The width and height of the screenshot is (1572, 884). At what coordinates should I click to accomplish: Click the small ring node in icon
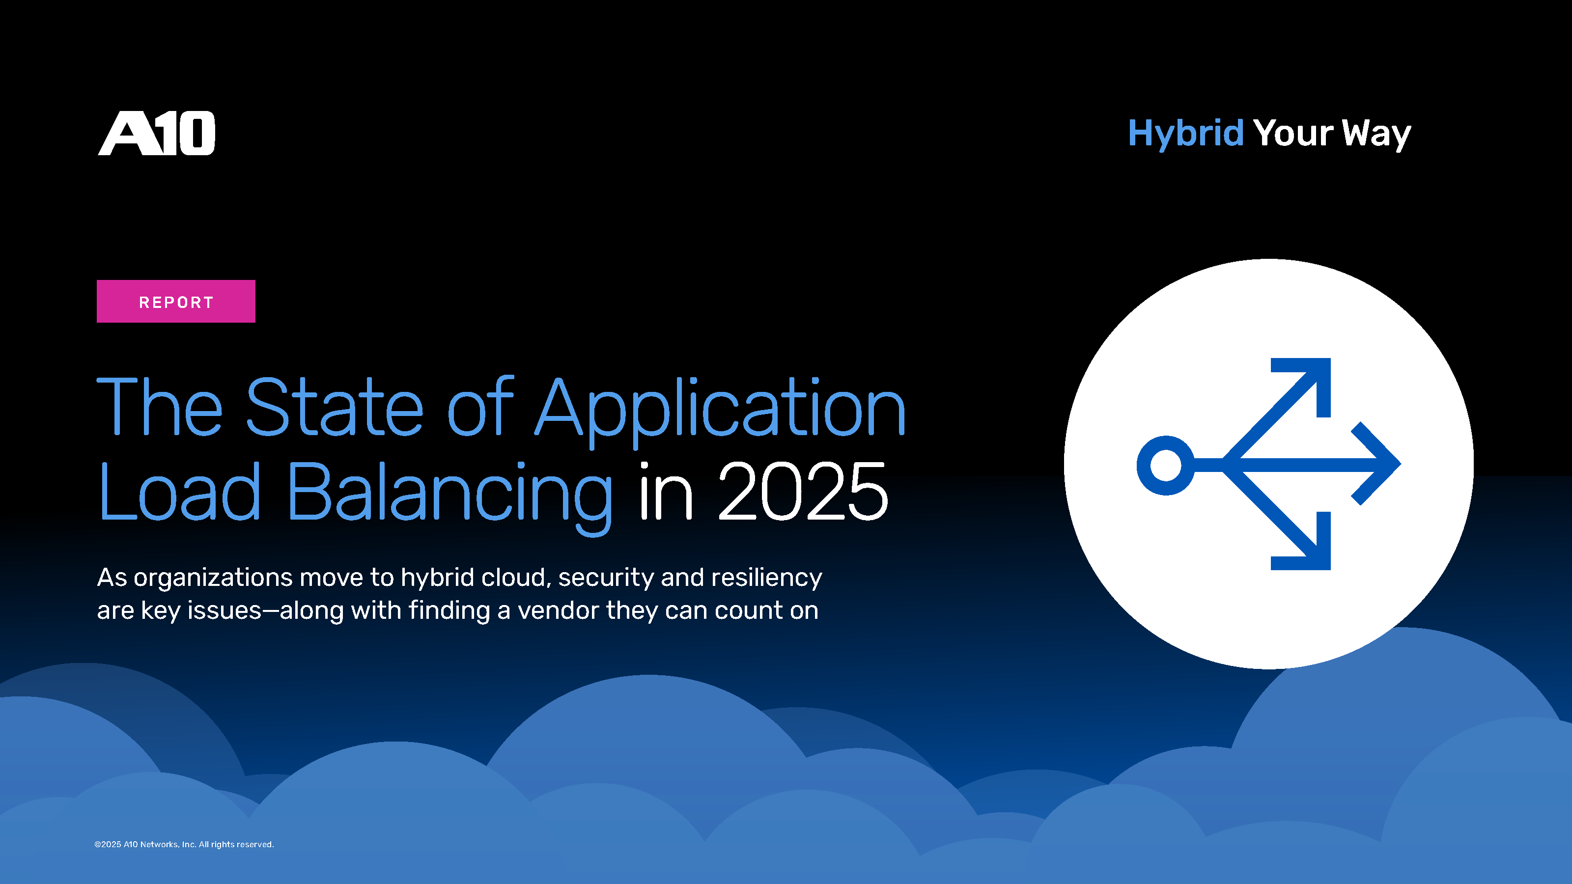1166,466
